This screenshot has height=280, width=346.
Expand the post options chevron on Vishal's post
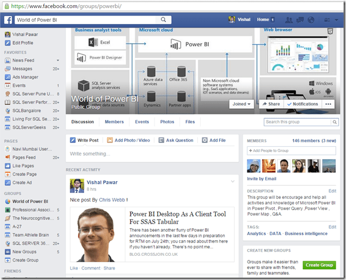pyautogui.click(x=233, y=181)
